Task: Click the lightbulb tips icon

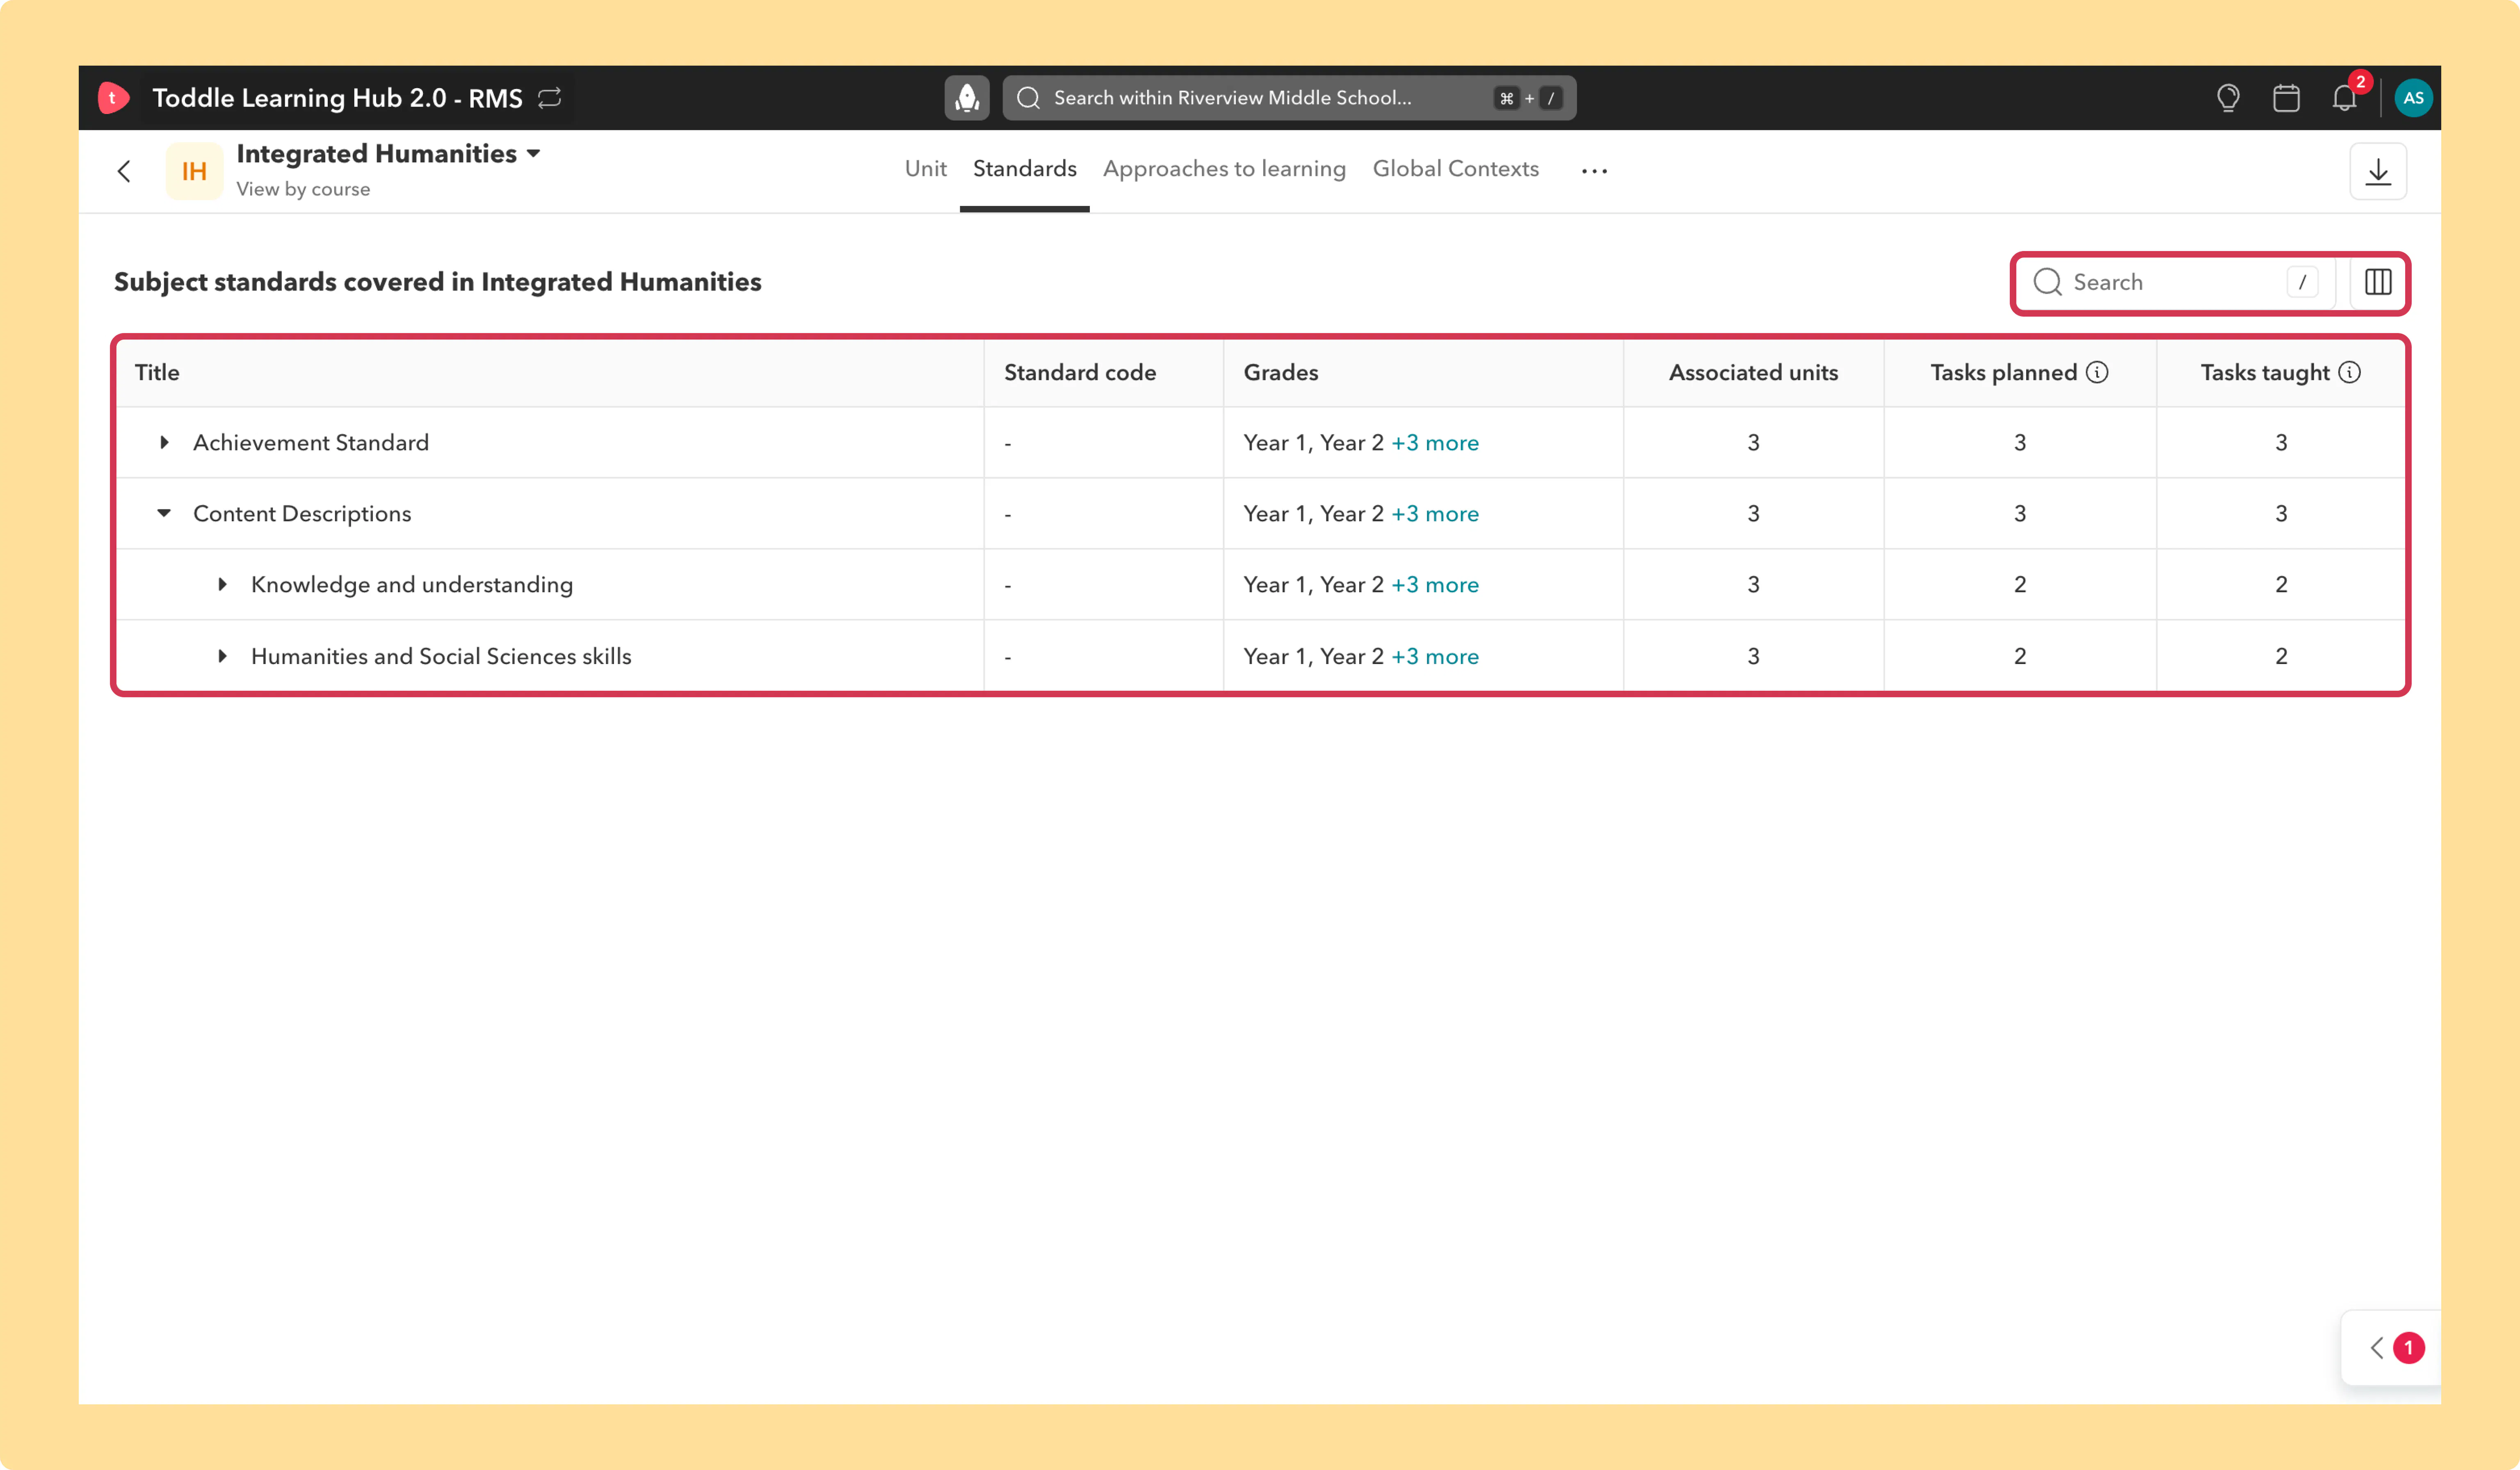Action: click(2228, 98)
